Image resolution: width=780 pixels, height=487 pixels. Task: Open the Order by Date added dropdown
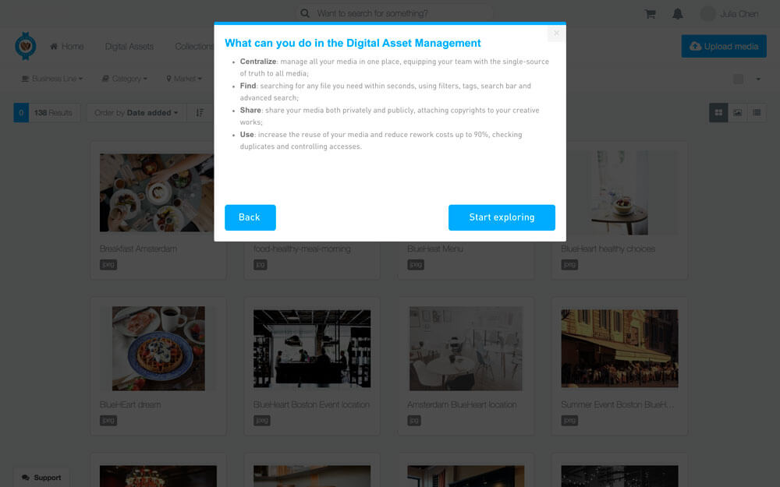tap(136, 113)
